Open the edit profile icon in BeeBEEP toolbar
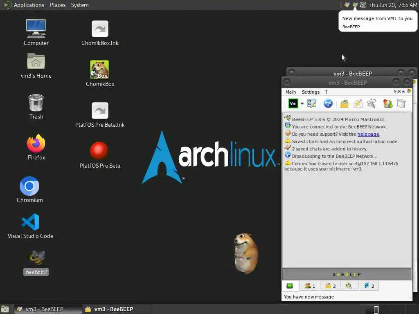The image size is (419, 314). tap(311, 103)
